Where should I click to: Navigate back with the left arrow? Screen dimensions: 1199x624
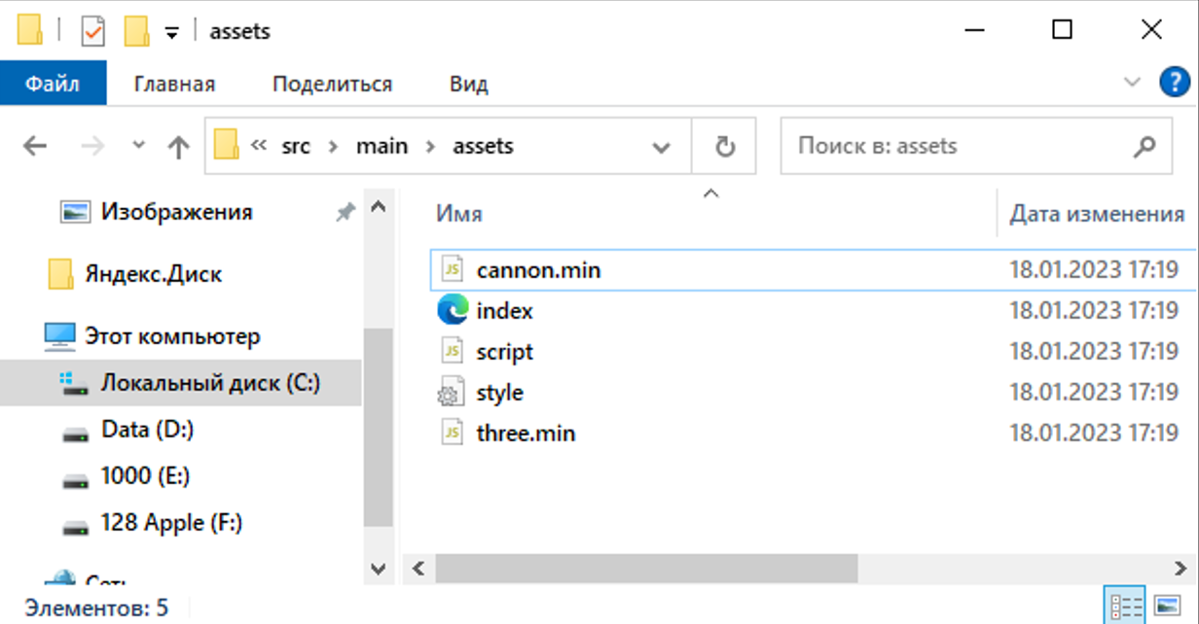35,147
